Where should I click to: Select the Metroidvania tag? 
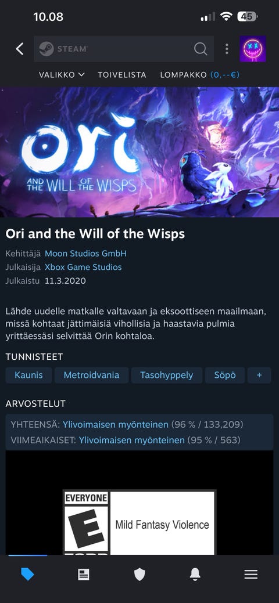point(91,375)
